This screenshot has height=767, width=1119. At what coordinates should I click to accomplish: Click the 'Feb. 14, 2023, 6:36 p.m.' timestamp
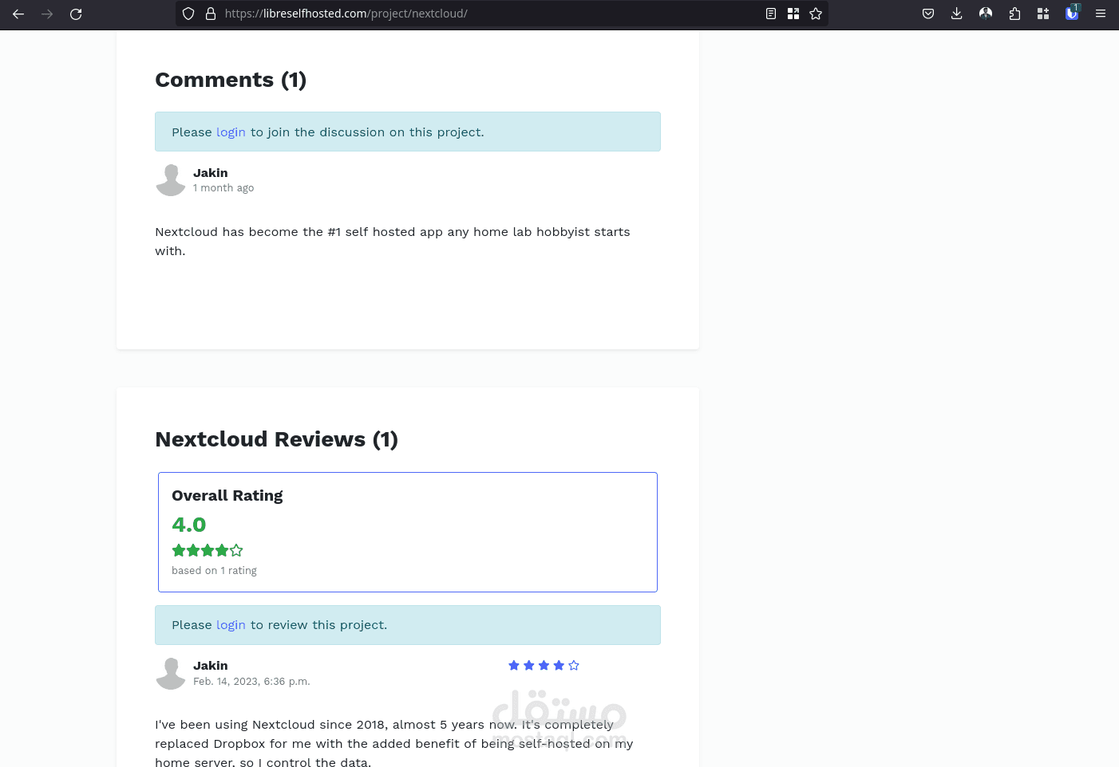251,682
